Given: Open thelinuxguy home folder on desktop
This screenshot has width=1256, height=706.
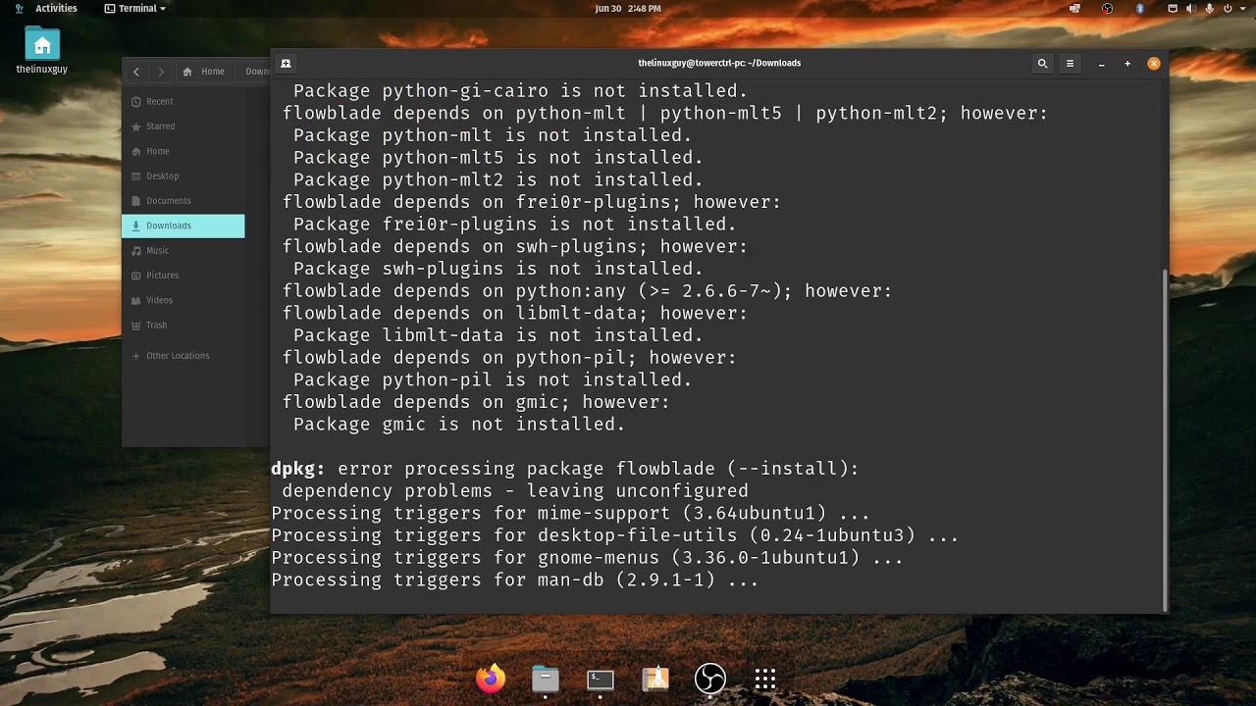Looking at the screenshot, I should pyautogui.click(x=42, y=51).
